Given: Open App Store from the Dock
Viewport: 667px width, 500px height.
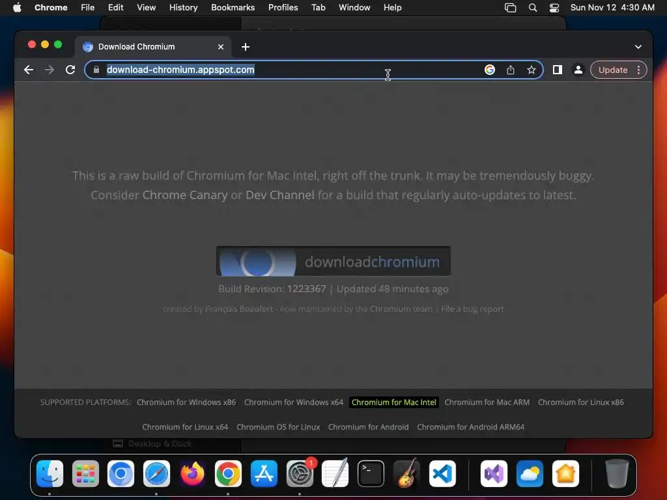Looking at the screenshot, I should [264, 474].
